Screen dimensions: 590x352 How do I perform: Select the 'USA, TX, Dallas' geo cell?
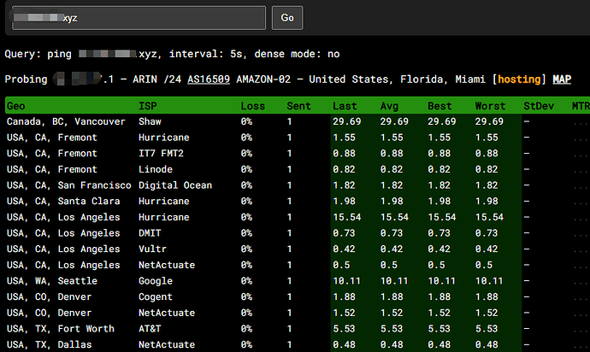49,344
